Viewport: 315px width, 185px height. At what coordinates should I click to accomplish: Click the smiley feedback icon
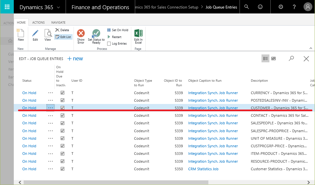(x=260, y=7)
